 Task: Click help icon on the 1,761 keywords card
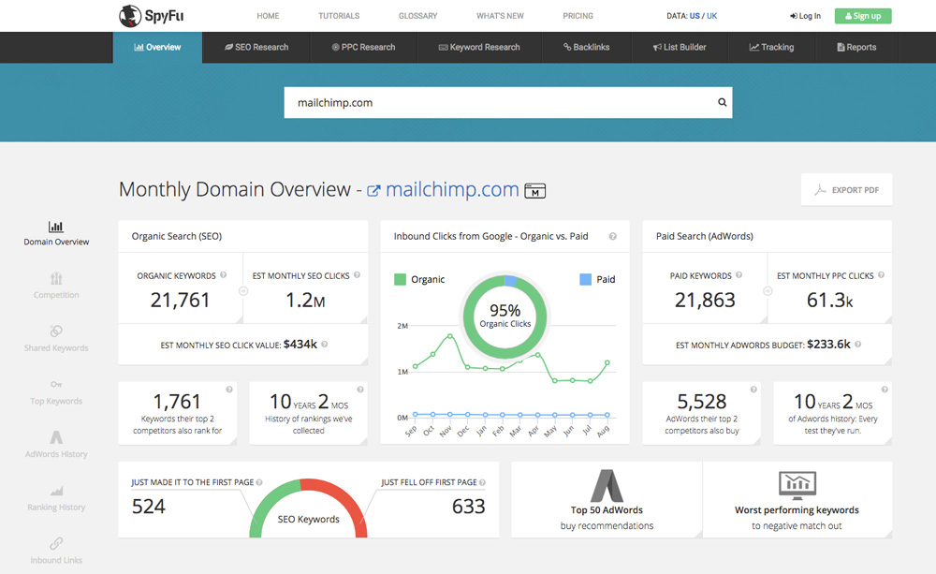click(x=229, y=390)
